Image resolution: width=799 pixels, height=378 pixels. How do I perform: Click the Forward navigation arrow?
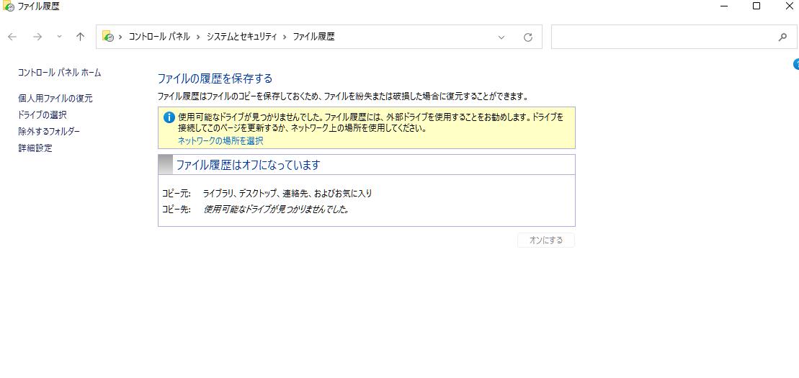[x=37, y=37]
